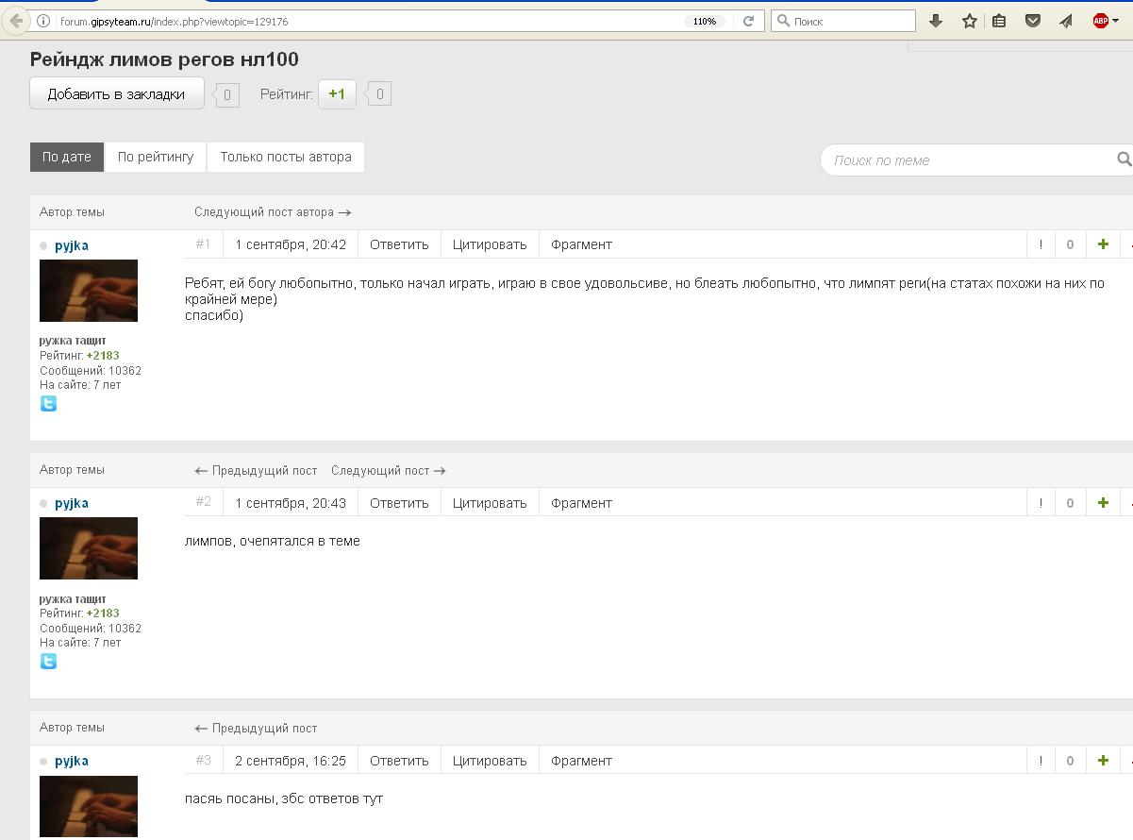Upvote post #3 with green plus
The width and height of the screenshot is (1133, 840).
[1103, 761]
